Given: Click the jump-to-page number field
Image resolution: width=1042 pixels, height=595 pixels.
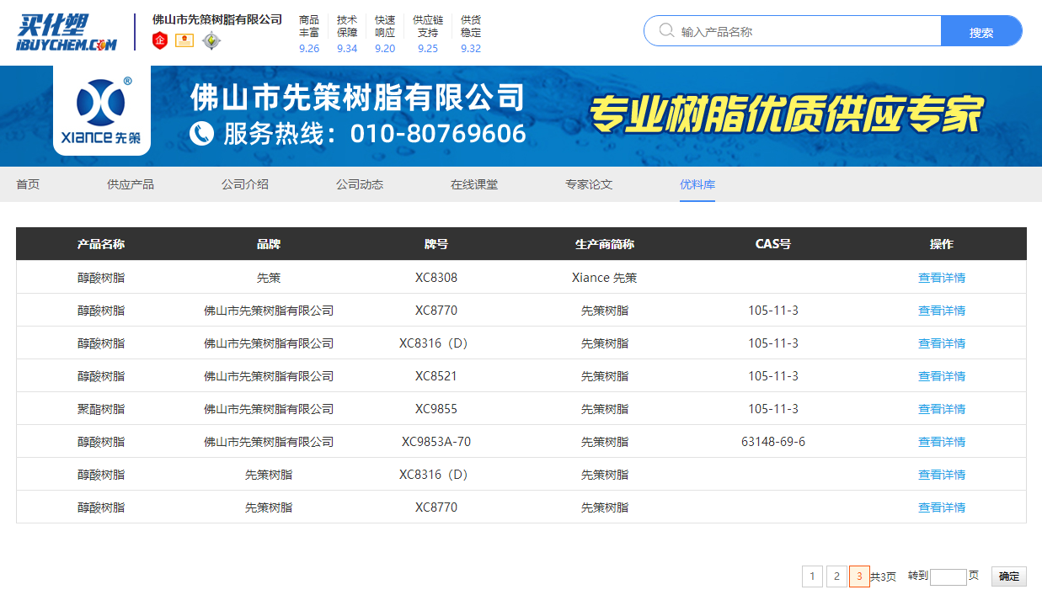Looking at the screenshot, I should 948,576.
